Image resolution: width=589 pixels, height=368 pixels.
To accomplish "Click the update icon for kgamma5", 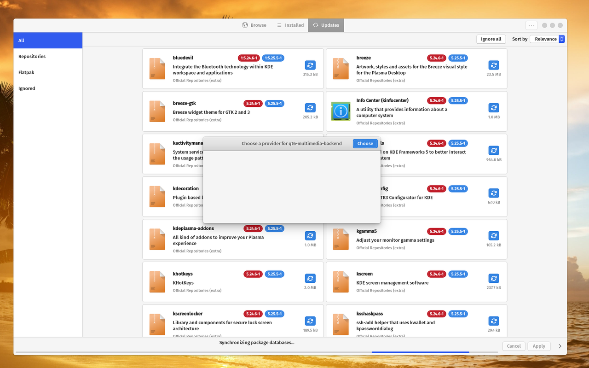I will [x=494, y=236].
